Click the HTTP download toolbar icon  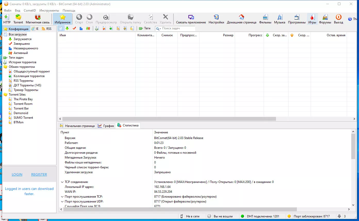click(7, 17)
